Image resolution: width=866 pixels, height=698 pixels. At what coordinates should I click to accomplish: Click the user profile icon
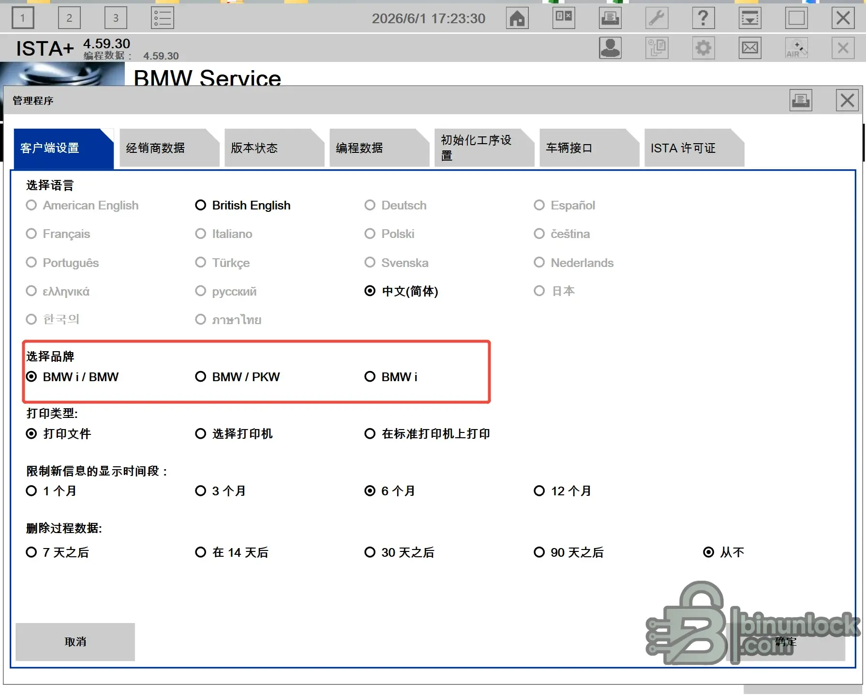[611, 48]
